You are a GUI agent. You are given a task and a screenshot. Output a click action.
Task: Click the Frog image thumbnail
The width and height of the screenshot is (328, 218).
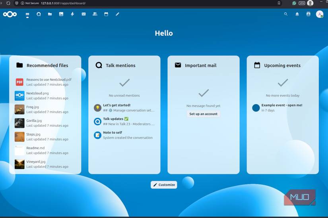pyautogui.click(x=19, y=109)
